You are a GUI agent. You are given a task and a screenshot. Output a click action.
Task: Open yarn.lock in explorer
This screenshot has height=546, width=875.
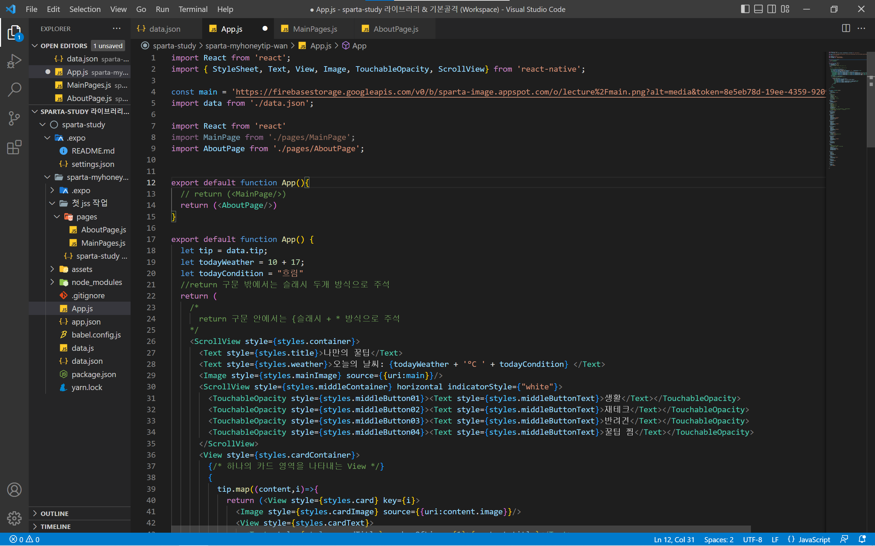point(80,387)
